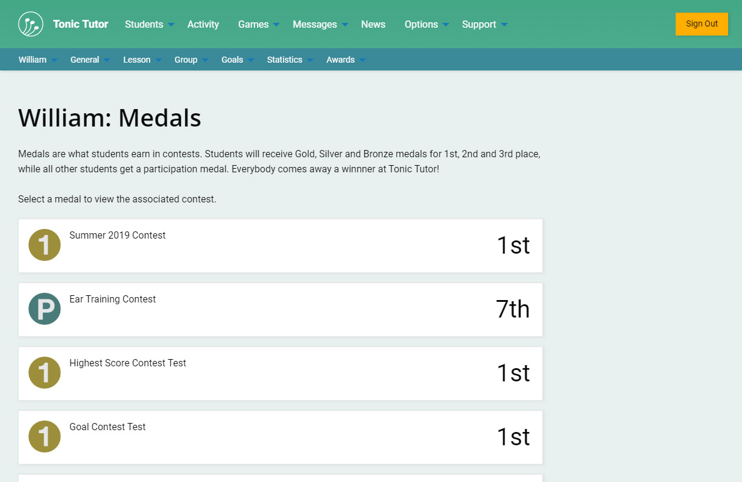742x482 pixels.
Task: Select the gold medal beside Highest Score Contest Test
Action: pos(45,373)
